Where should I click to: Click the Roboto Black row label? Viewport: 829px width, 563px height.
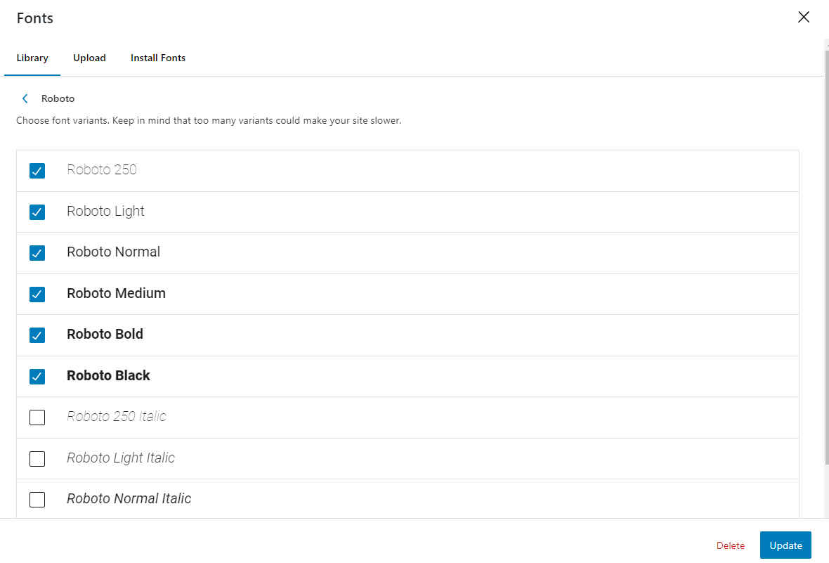108,376
